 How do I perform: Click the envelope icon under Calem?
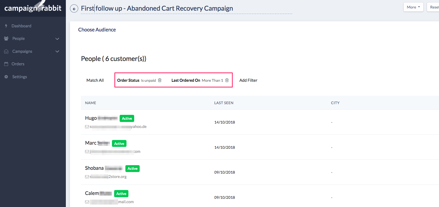(87, 202)
